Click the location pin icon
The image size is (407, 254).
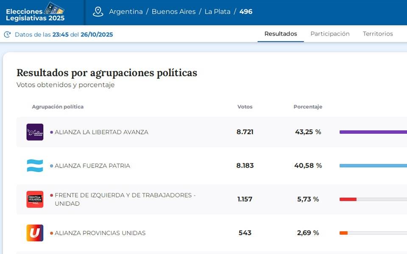98,12
